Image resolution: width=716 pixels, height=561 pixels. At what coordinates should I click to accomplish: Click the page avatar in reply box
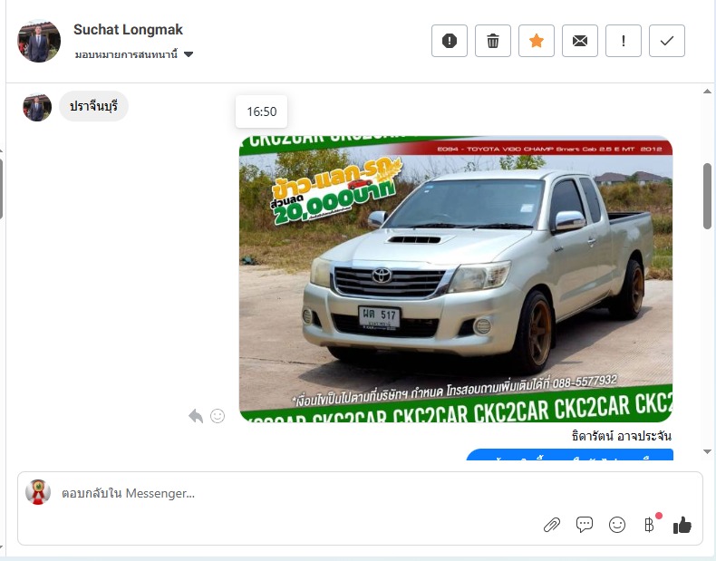(38, 492)
